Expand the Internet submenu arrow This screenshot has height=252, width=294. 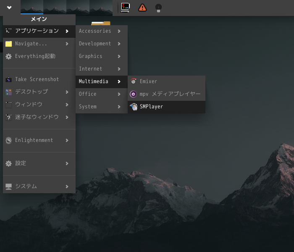119,69
